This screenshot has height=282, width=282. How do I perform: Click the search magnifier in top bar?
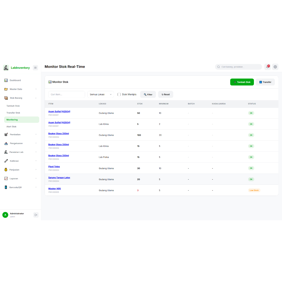[x=218, y=67]
